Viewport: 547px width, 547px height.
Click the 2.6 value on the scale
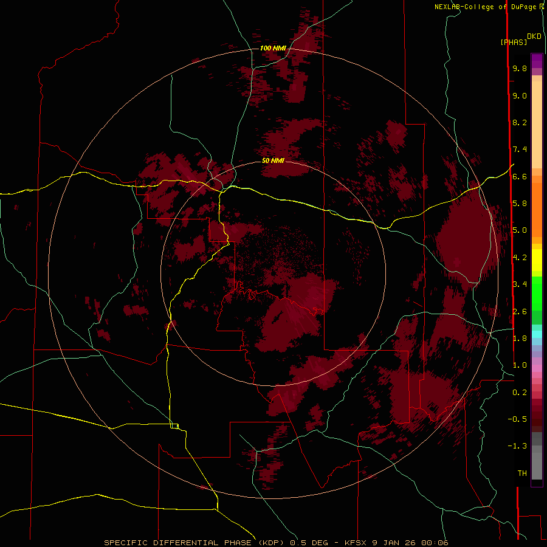(520, 312)
